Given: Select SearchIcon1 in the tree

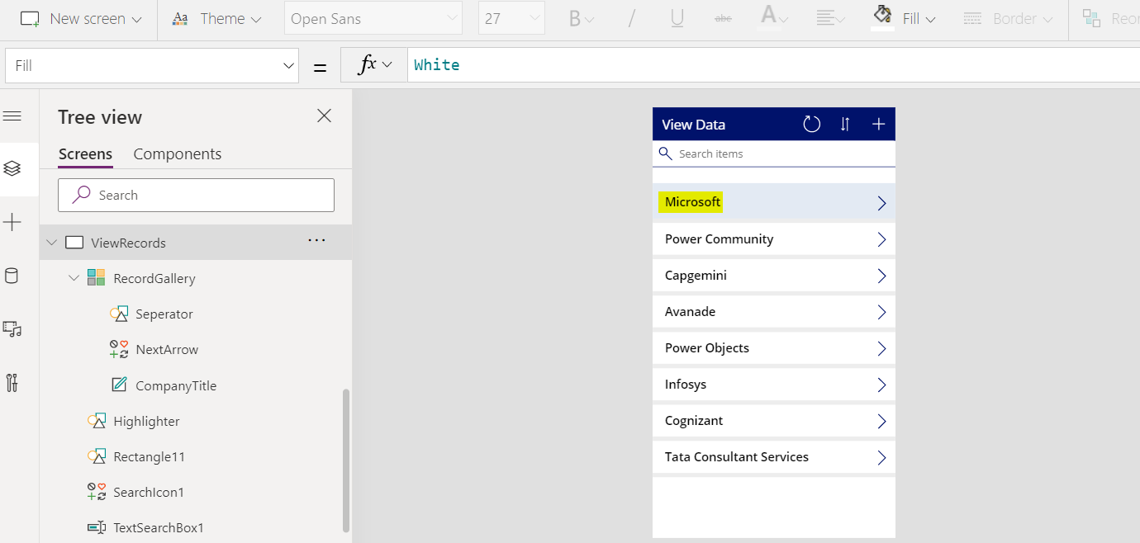Looking at the screenshot, I should (196, 492).
